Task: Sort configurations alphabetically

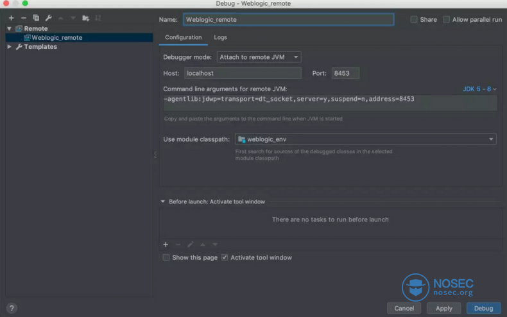Action: coord(98,18)
